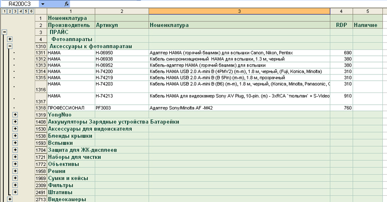Select outline level 3 button
Viewport: 387px width, 202px height.
click(15, 11)
